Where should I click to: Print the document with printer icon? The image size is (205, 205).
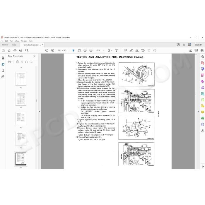pos(21,50)
